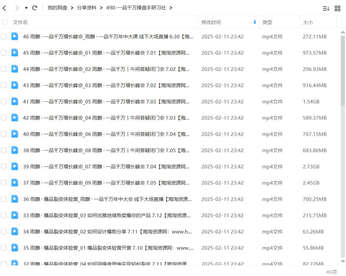
Task: Click the vertical scrollbar thumb
Action: [343, 71]
